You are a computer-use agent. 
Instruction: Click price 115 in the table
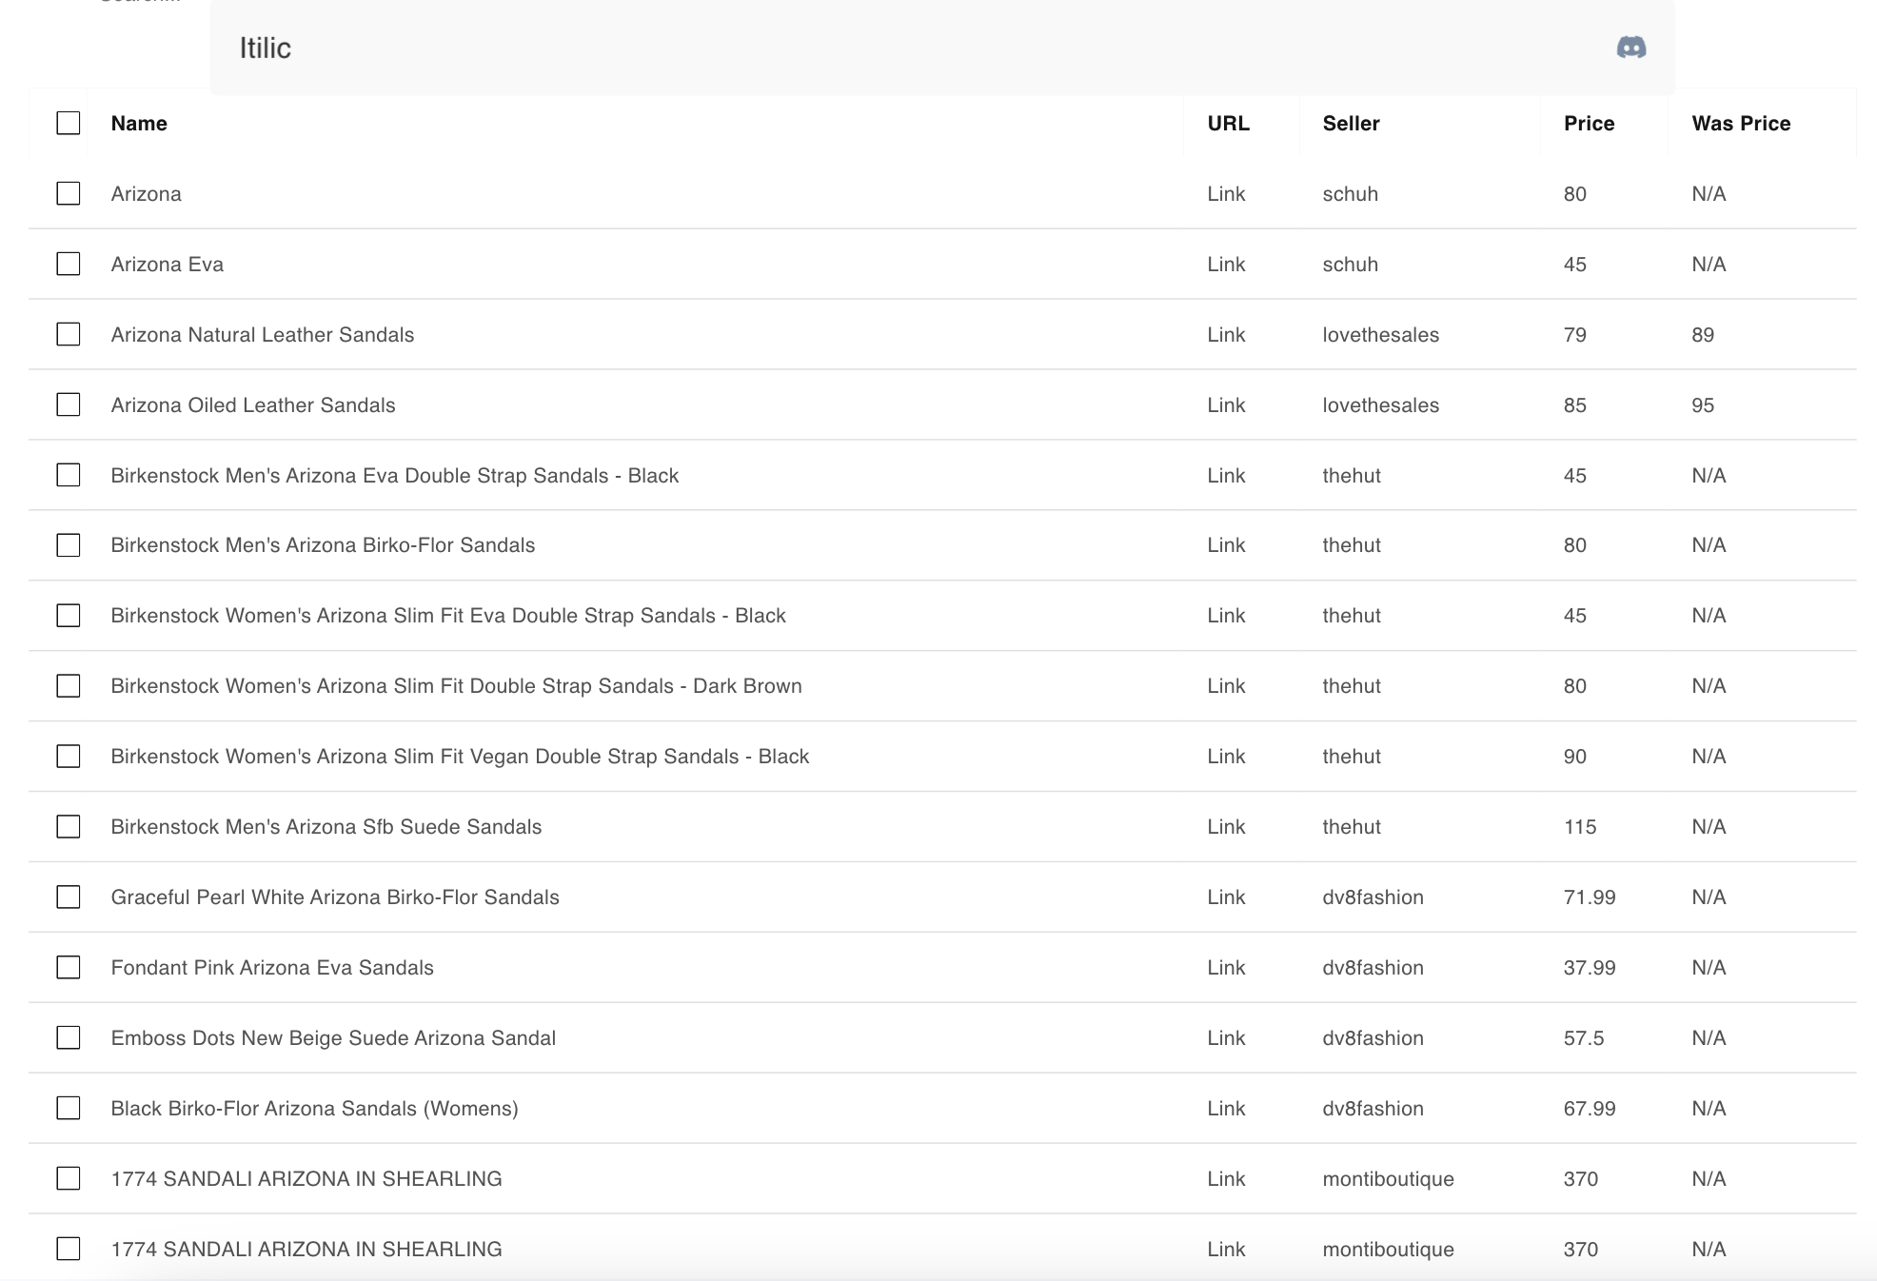click(1580, 827)
